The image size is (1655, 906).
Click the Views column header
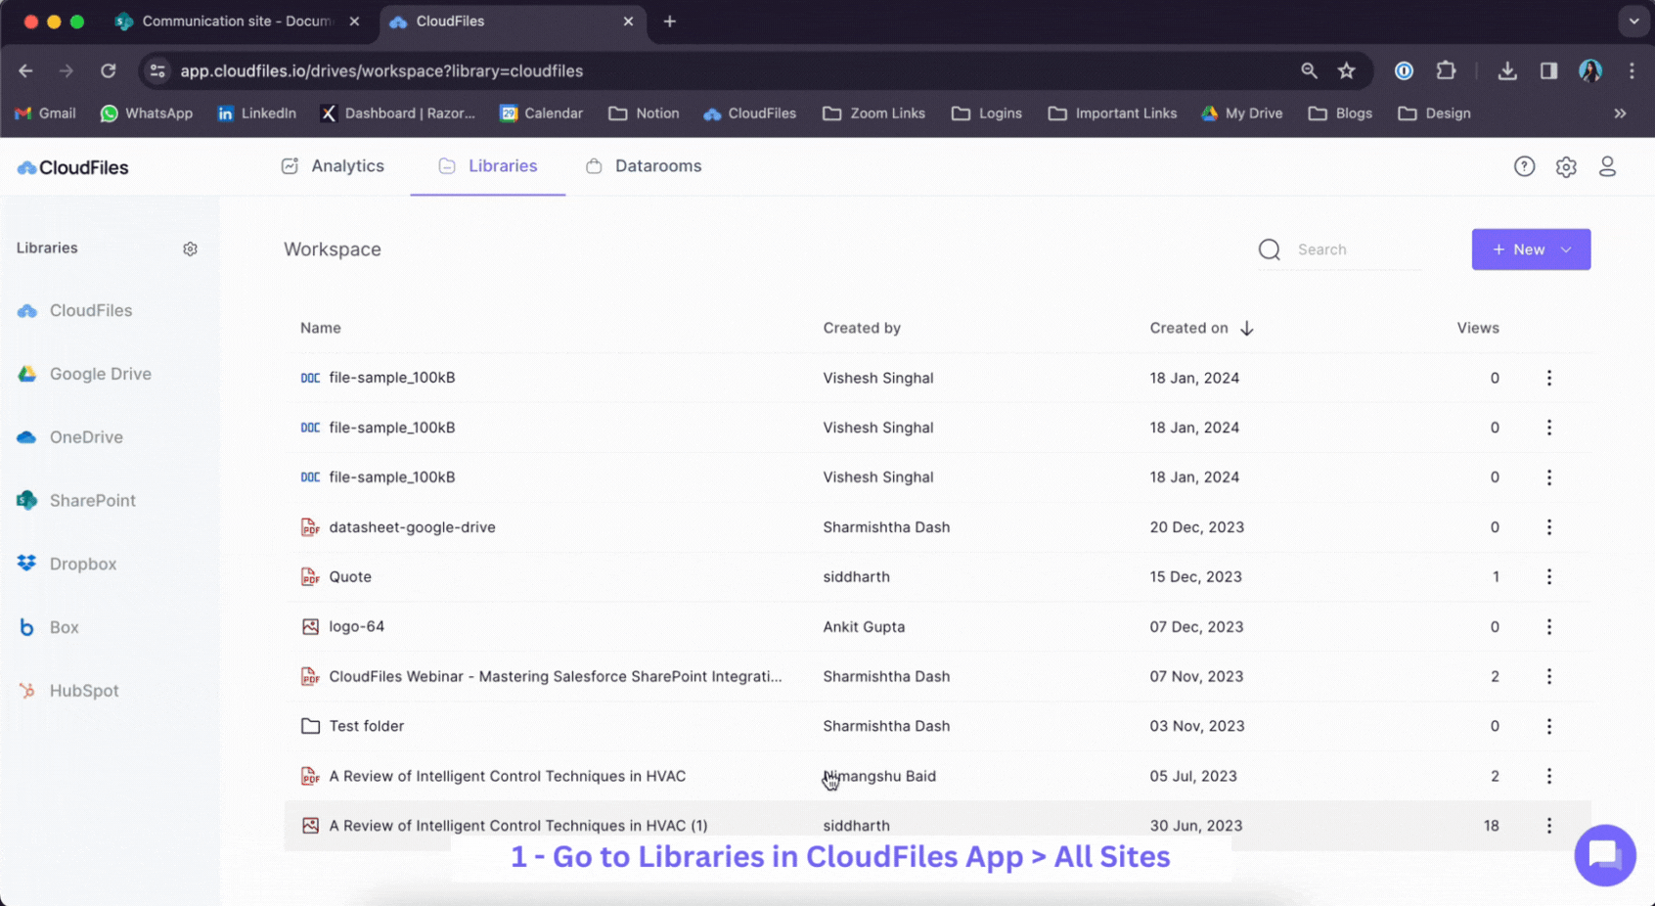(1478, 328)
